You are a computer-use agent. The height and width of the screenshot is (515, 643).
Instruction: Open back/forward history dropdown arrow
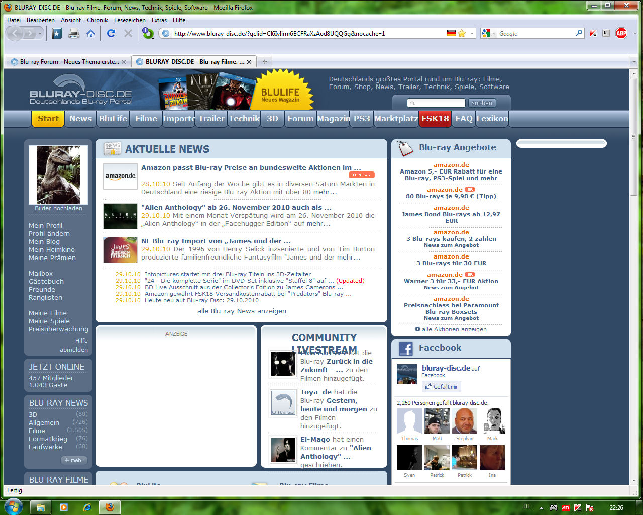coord(40,34)
